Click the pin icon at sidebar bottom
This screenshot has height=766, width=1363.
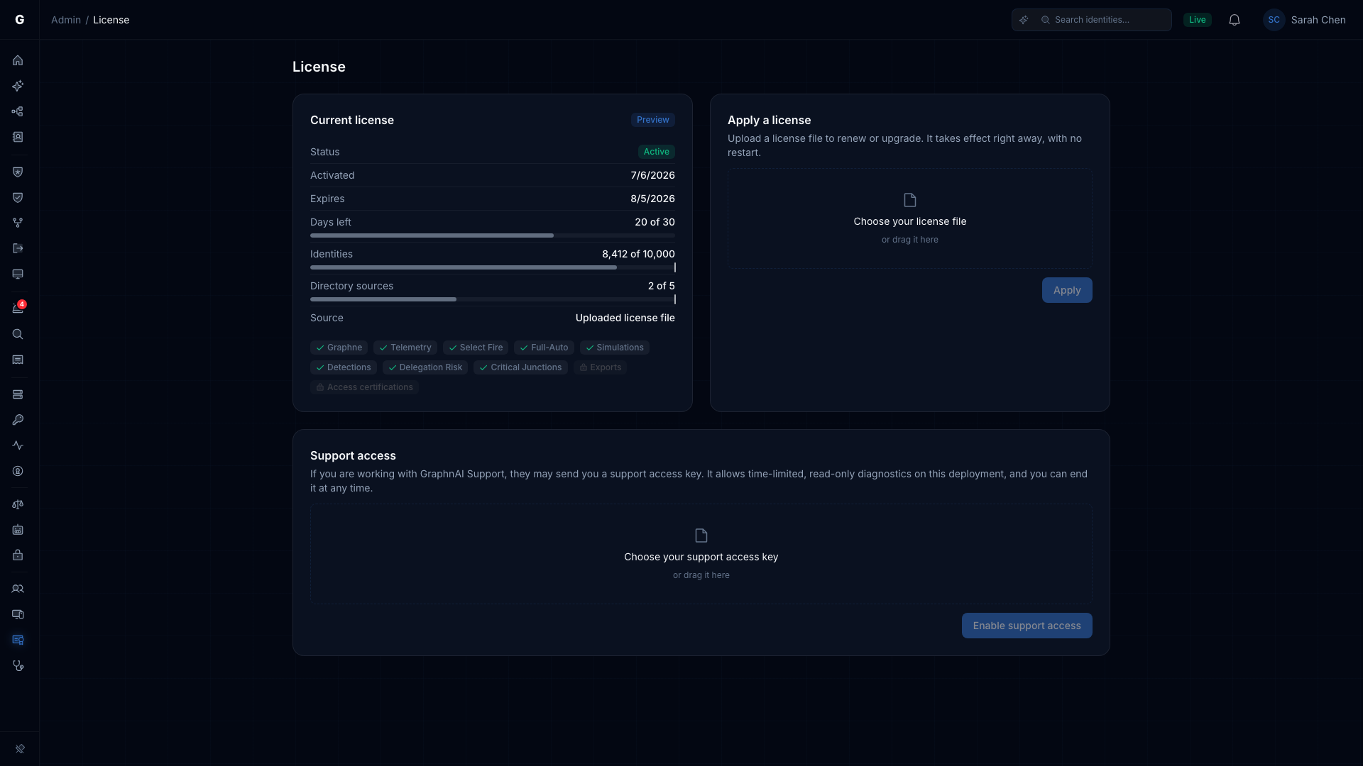(20, 748)
